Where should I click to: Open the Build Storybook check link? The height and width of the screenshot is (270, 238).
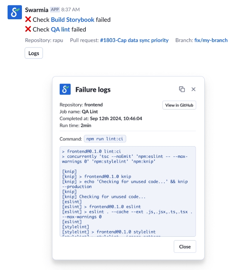coord(73,20)
